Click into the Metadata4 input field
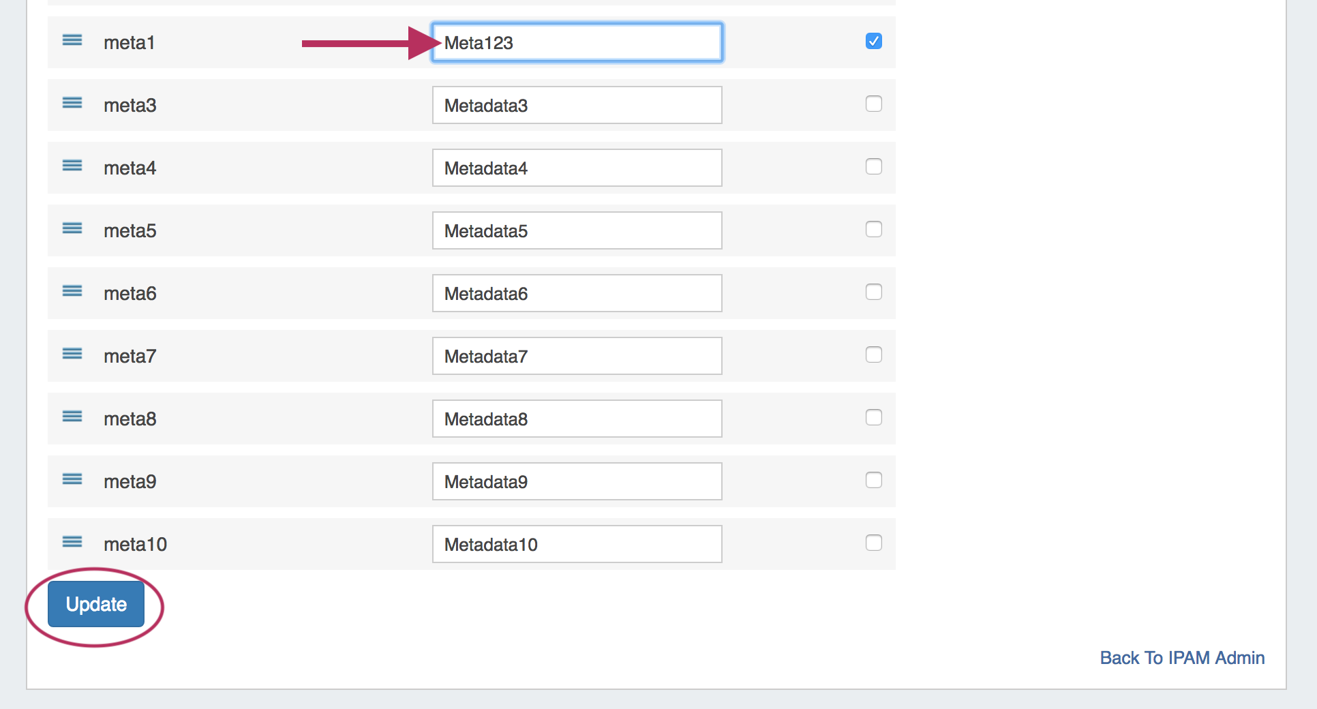This screenshot has height=709, width=1317. coord(577,168)
